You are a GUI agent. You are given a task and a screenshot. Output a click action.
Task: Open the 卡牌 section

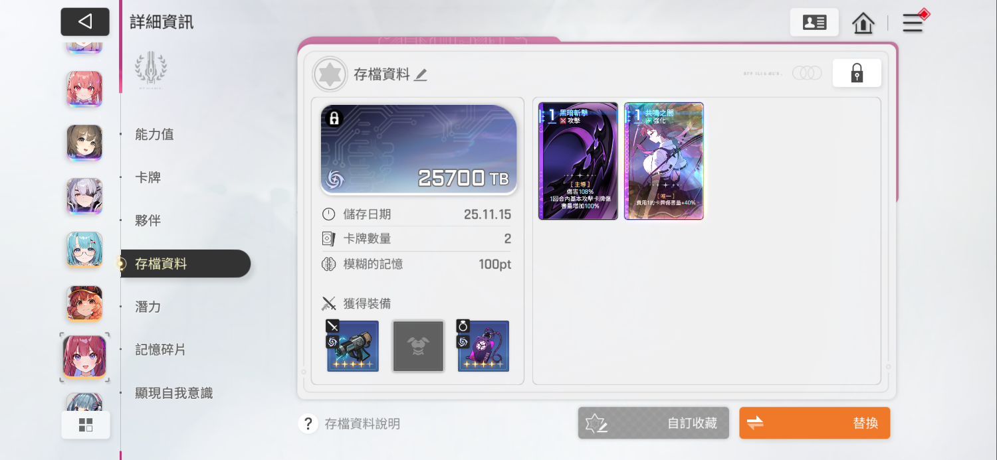point(148,177)
